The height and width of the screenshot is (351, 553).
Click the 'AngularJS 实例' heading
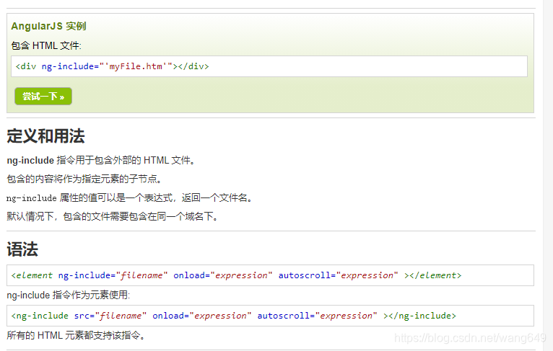coord(48,26)
